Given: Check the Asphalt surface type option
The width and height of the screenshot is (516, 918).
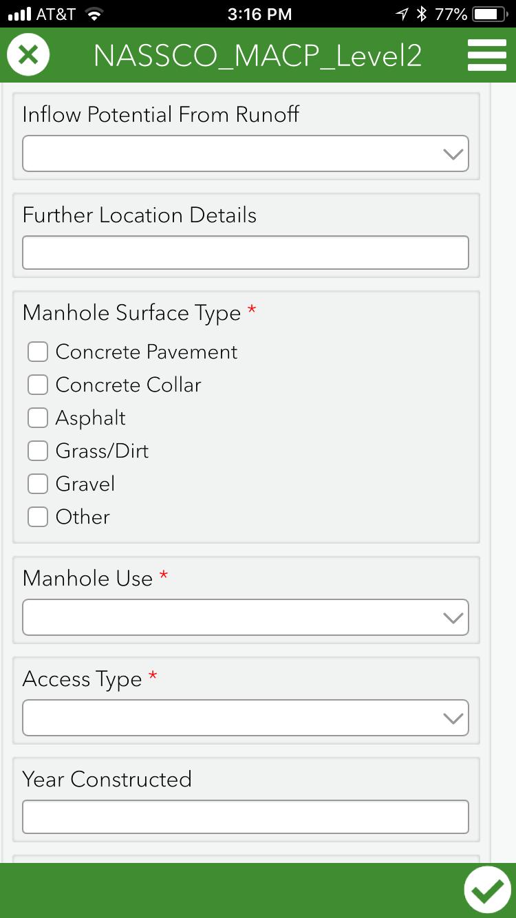Looking at the screenshot, I should click(38, 418).
